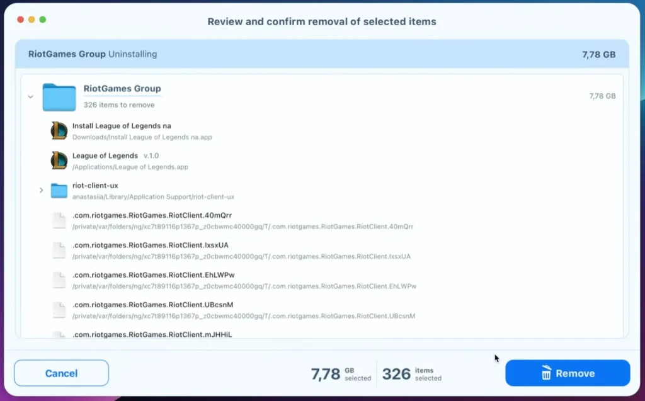Screen dimensions: 645x401
Task: Click the Install League of Legends na icon
Action: point(59,131)
